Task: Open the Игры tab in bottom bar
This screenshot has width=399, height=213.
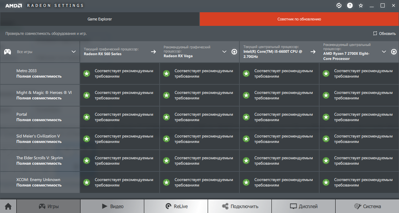Action: pos(49,206)
